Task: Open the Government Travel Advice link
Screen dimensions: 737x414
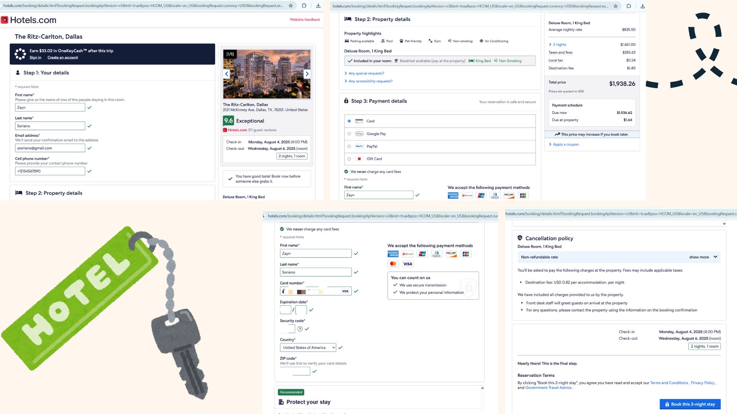Action: tap(548, 388)
